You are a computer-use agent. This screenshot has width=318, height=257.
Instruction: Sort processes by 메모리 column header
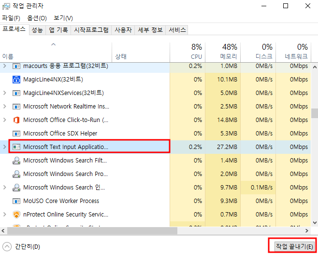coord(223,53)
